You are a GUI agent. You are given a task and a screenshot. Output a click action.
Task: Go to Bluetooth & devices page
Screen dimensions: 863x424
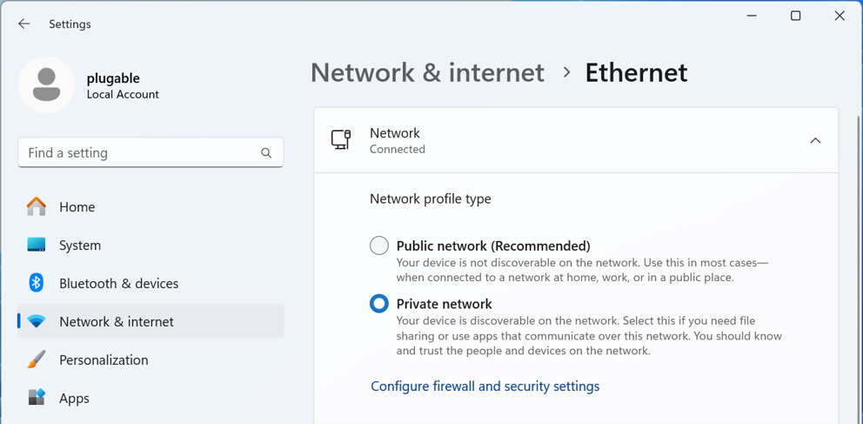coord(118,283)
